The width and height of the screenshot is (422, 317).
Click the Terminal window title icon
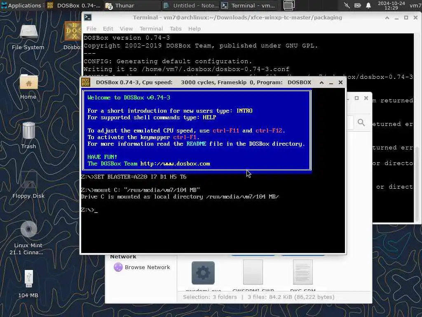click(x=88, y=17)
